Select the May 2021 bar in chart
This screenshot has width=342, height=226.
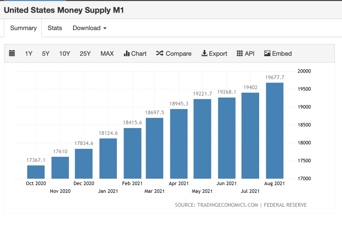click(x=202, y=139)
